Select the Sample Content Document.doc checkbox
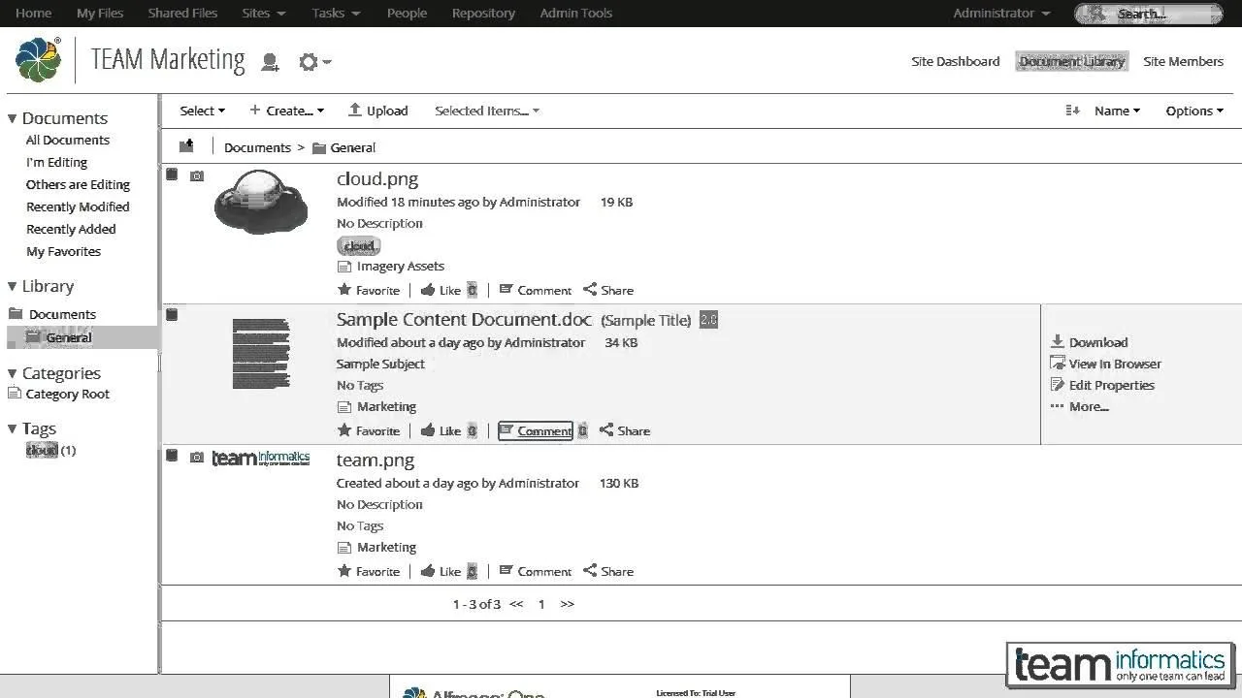Image resolution: width=1242 pixels, height=698 pixels. click(172, 315)
